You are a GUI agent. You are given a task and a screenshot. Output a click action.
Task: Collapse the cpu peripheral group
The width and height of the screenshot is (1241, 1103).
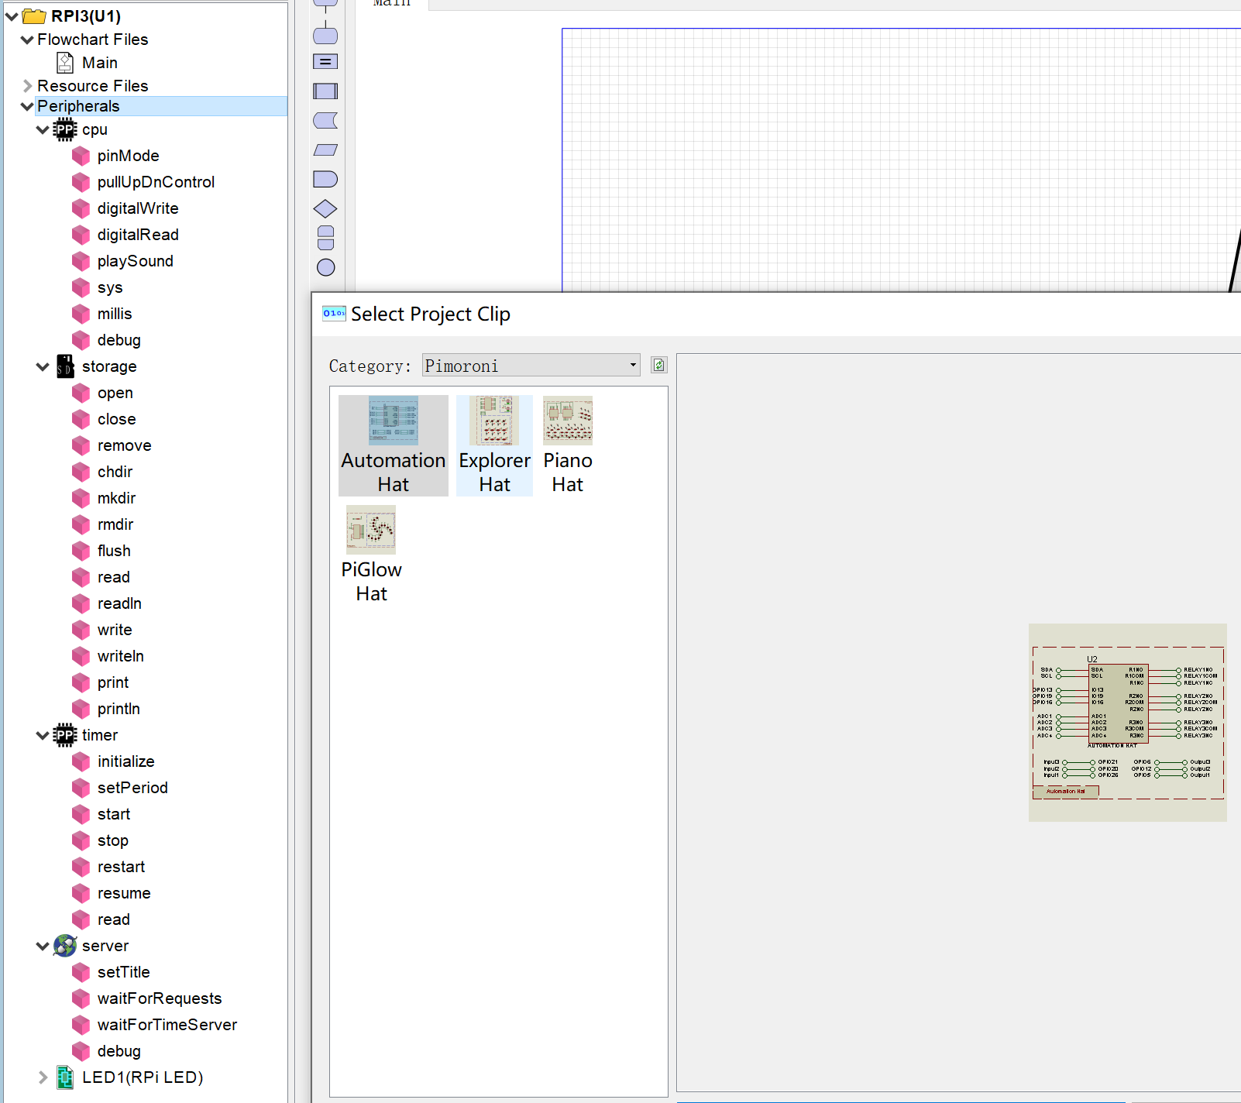point(43,129)
